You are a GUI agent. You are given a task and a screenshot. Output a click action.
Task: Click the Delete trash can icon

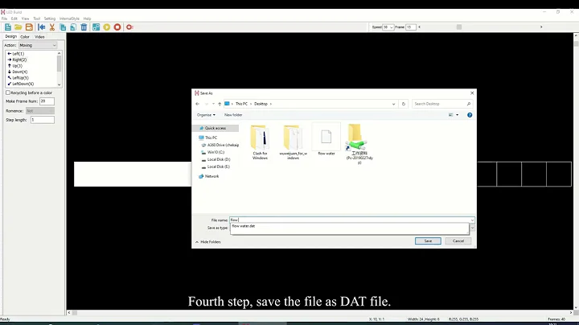click(x=84, y=27)
